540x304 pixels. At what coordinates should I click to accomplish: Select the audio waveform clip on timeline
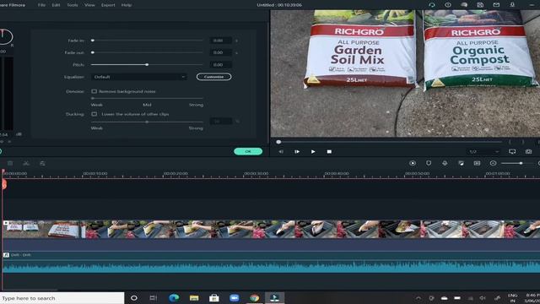(x=272, y=263)
